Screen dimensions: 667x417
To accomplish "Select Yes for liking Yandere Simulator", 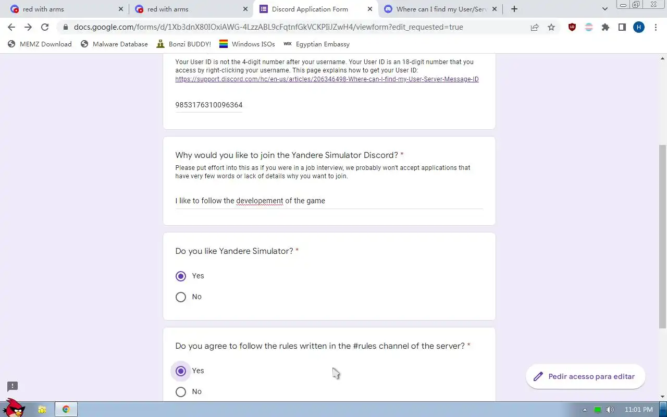I will coord(181,276).
